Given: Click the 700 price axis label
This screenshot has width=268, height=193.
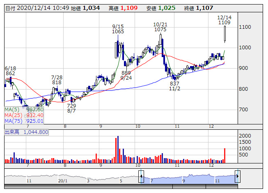Looking at the screenshot, I should pos(243,109).
